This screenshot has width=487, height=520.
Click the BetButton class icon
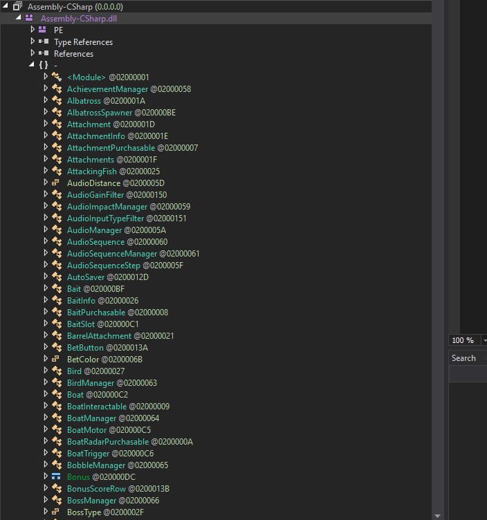(57, 347)
